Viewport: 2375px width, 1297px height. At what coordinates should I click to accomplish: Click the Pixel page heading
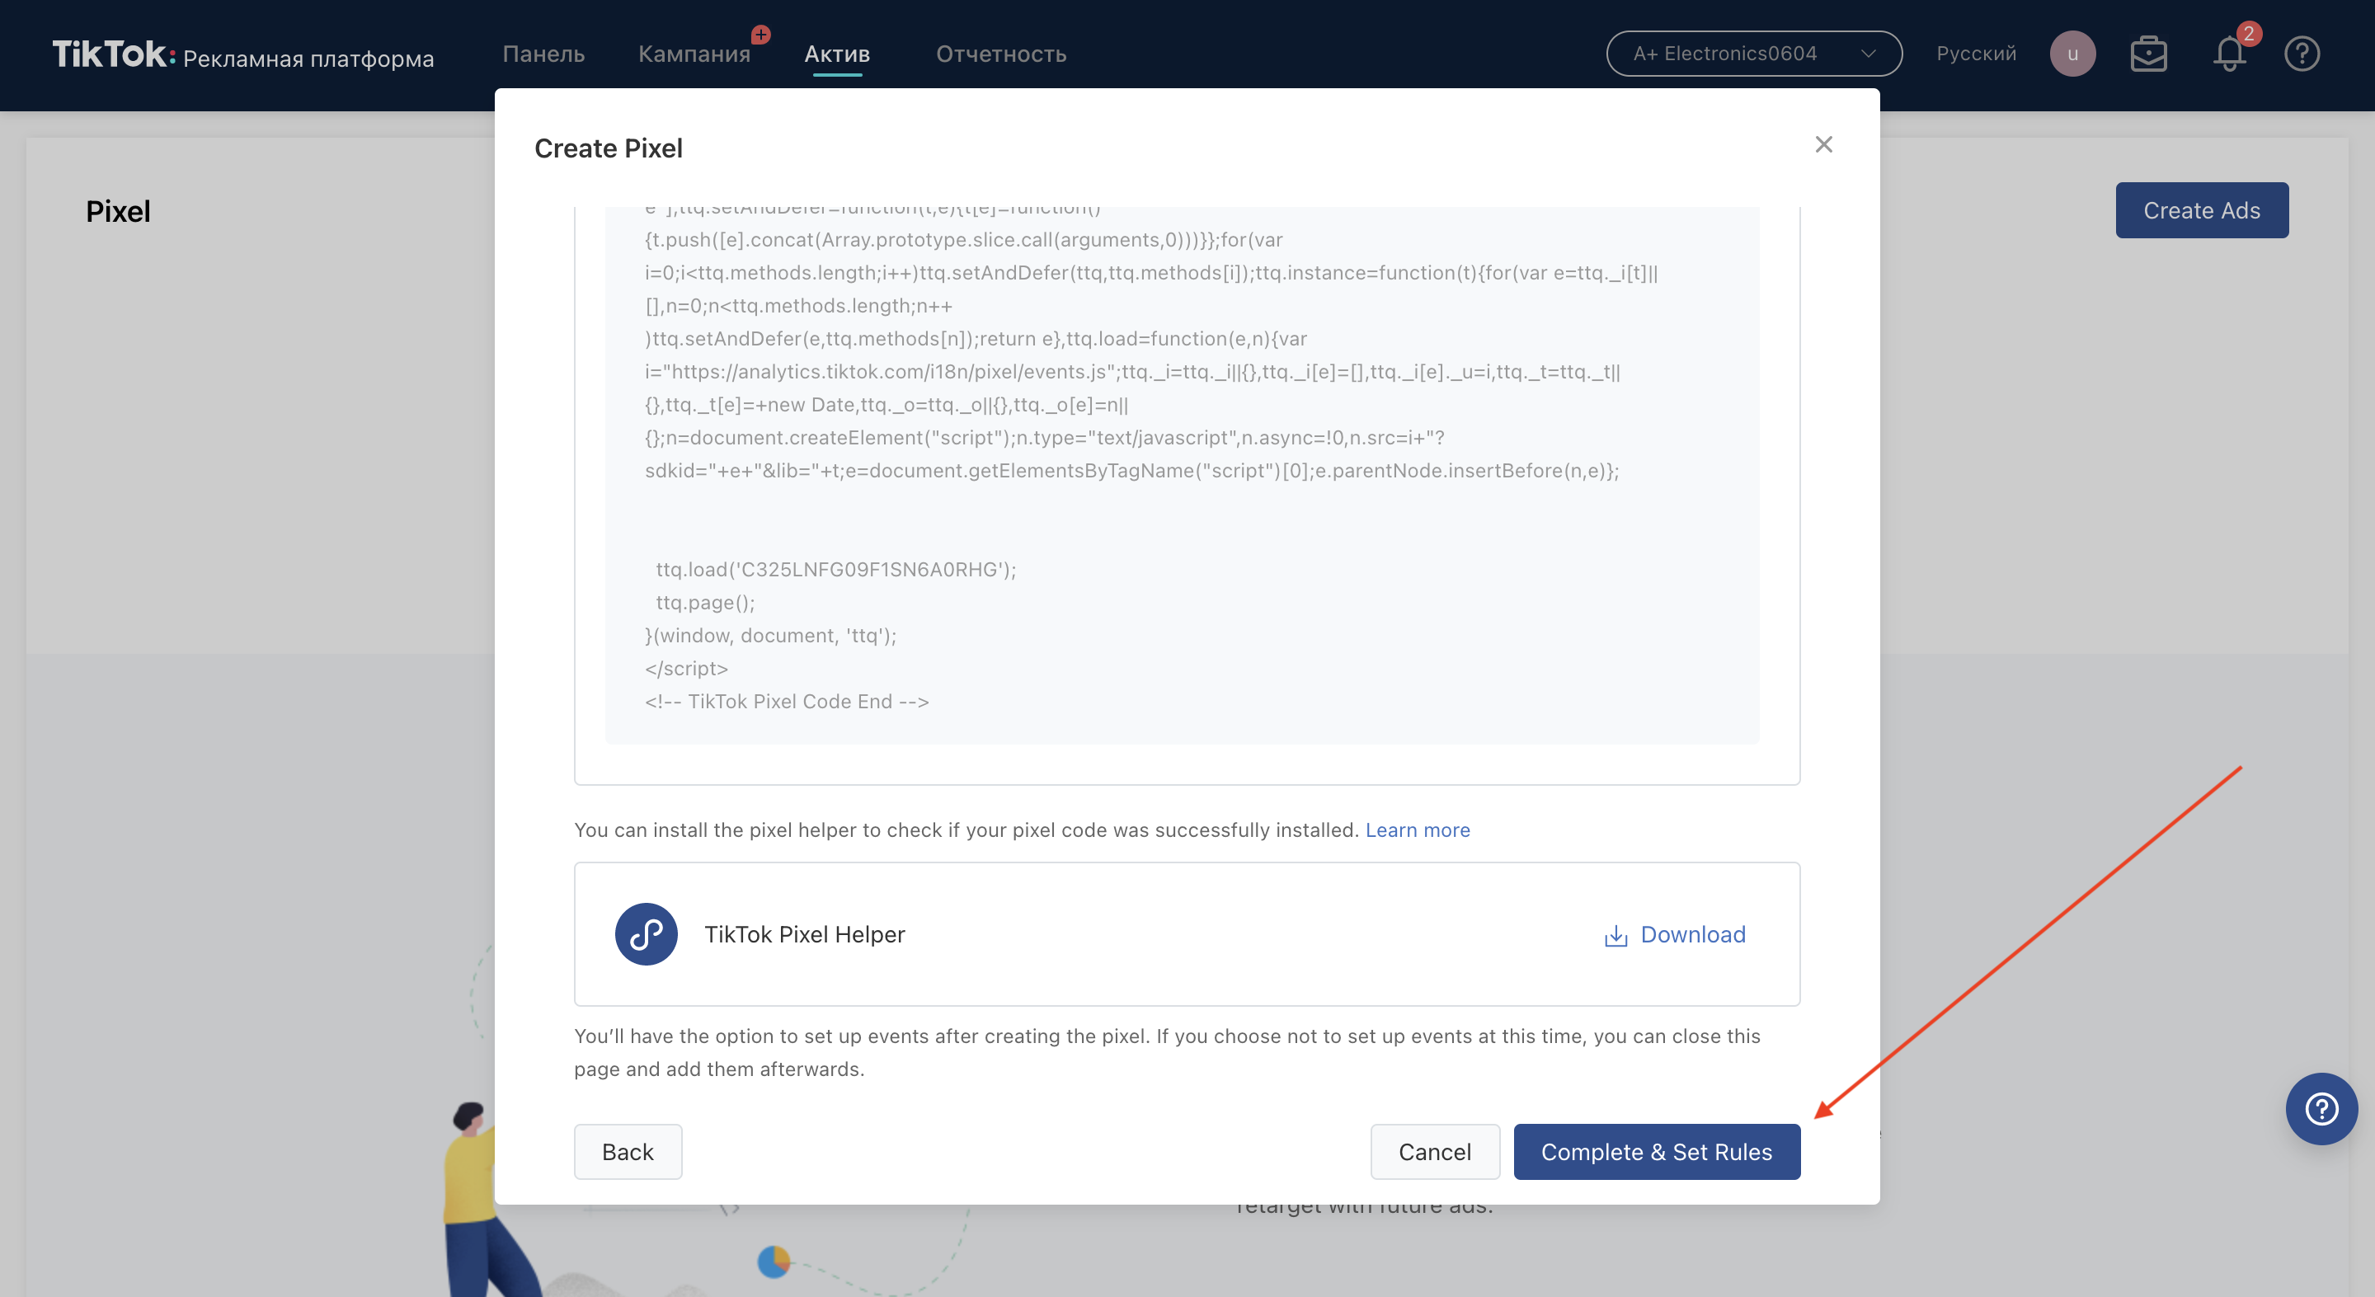[x=118, y=211]
